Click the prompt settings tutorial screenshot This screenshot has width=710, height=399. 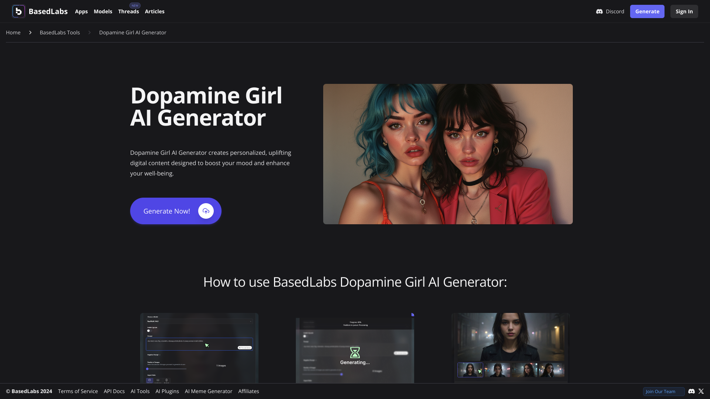[199, 348]
